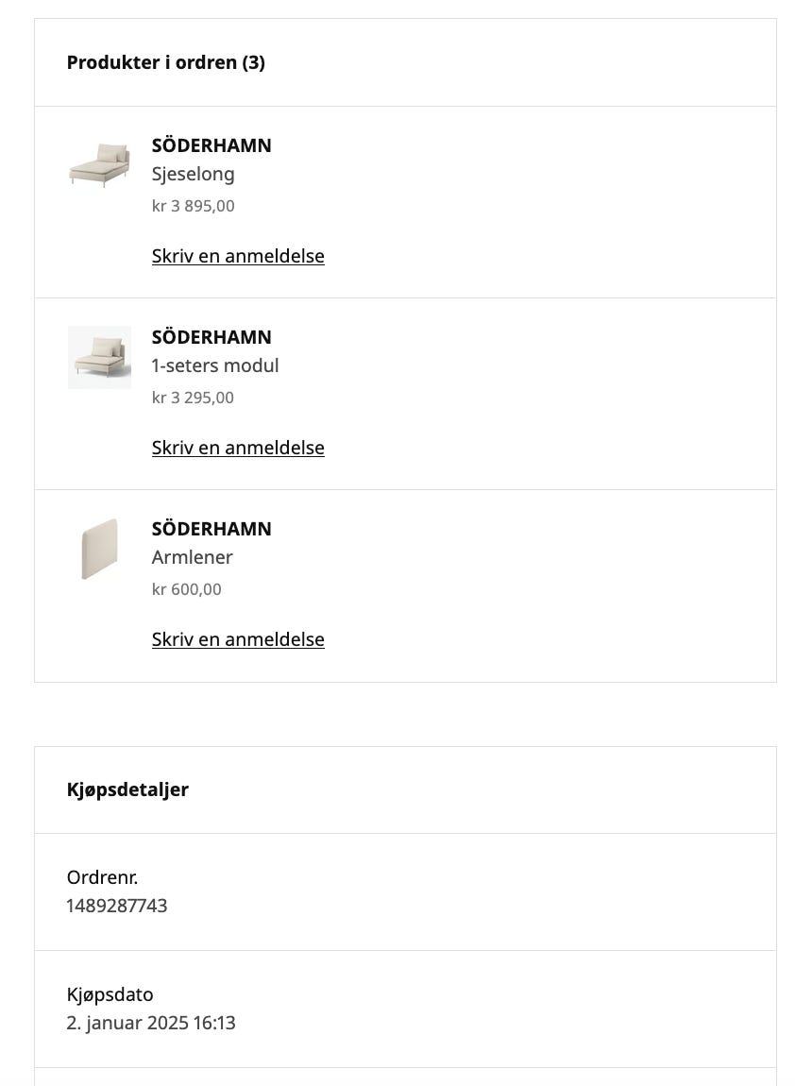This screenshot has width=795, height=1086.
Task: Click the Produkter i ordren (3) heading
Action: [x=165, y=62]
